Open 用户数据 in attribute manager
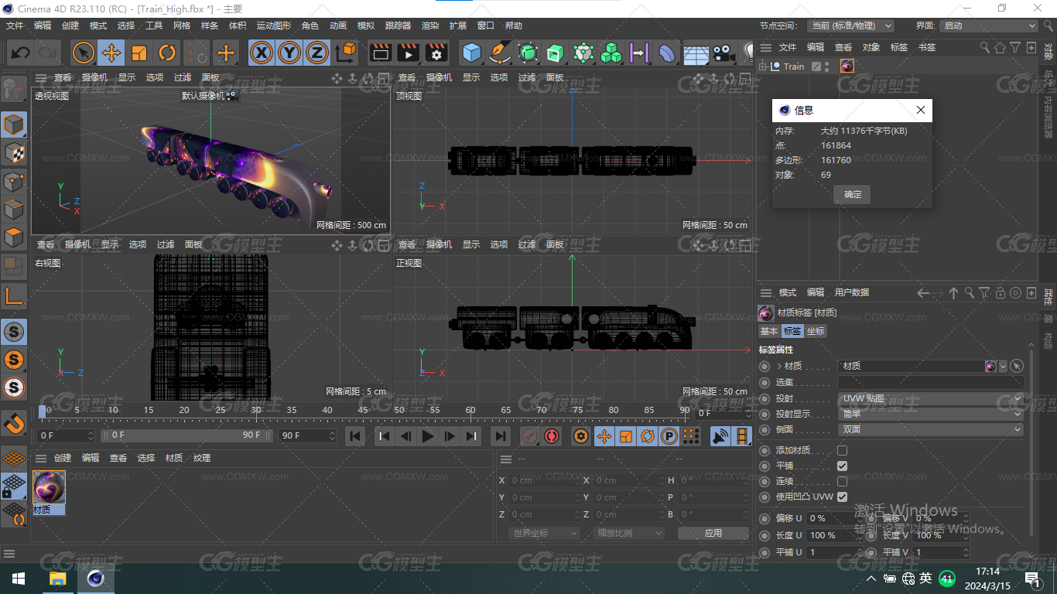This screenshot has height=594, width=1057. tap(851, 292)
